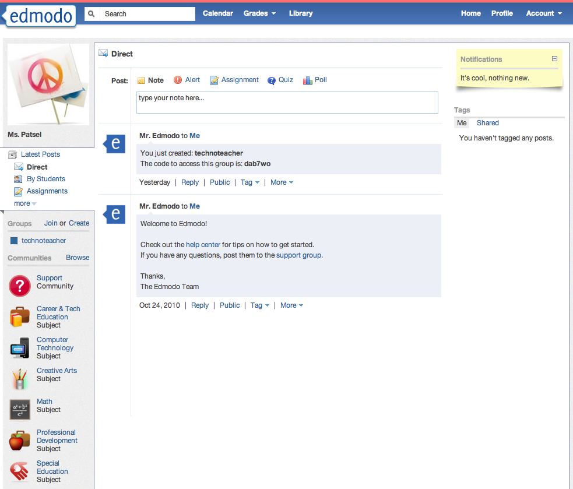Click the Direct envelope header icon
The width and height of the screenshot is (573, 489).
point(103,54)
